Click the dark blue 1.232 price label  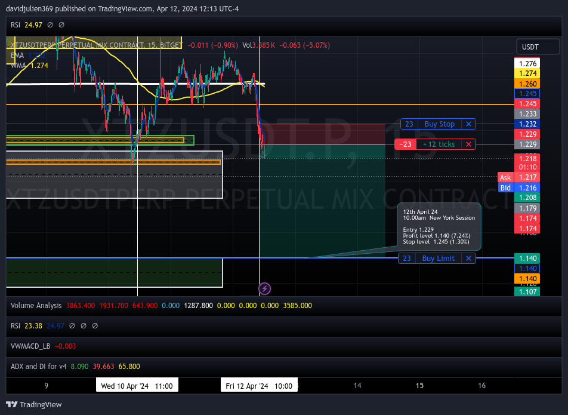coord(527,124)
